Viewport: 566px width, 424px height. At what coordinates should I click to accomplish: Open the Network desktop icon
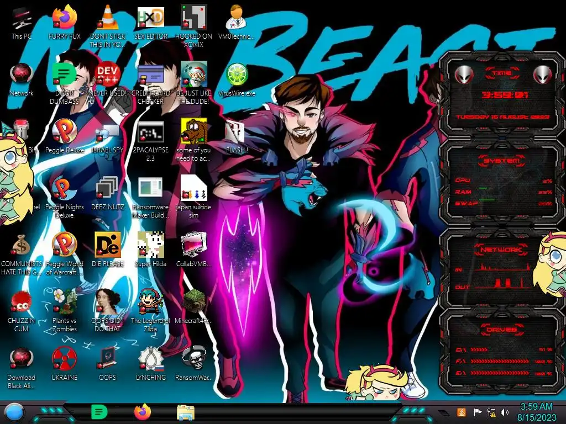(22, 80)
